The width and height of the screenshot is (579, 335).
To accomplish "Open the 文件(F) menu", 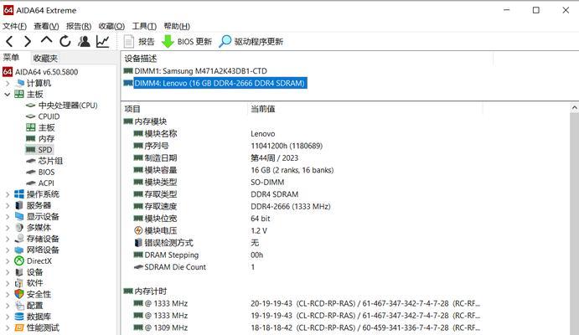I will coord(14,26).
